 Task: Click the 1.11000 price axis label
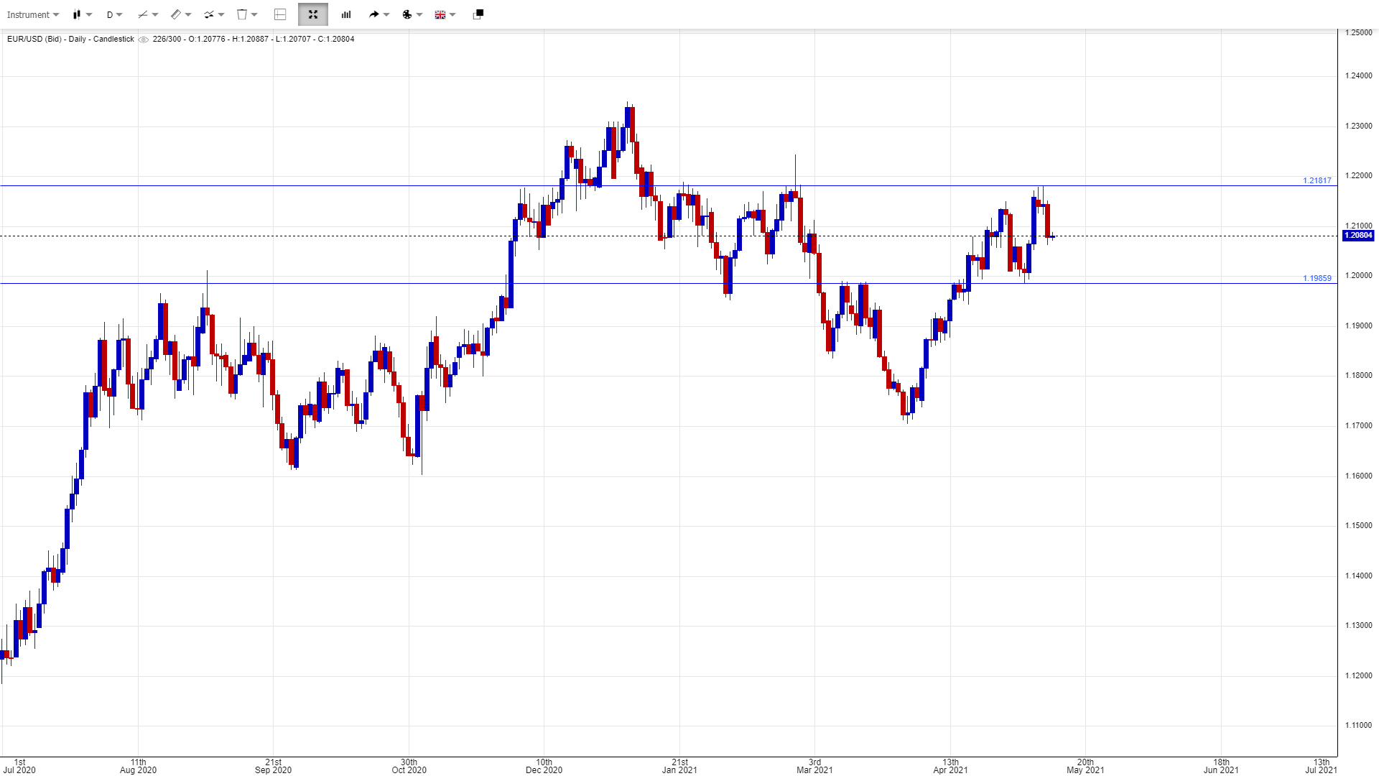[1358, 726]
